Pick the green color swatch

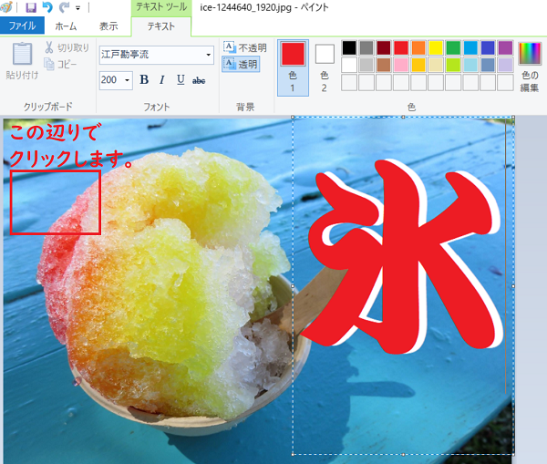(453, 47)
